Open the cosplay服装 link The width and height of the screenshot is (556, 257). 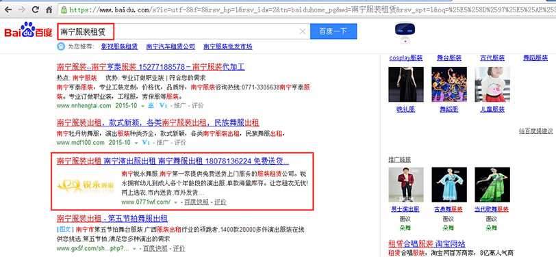click(405, 58)
